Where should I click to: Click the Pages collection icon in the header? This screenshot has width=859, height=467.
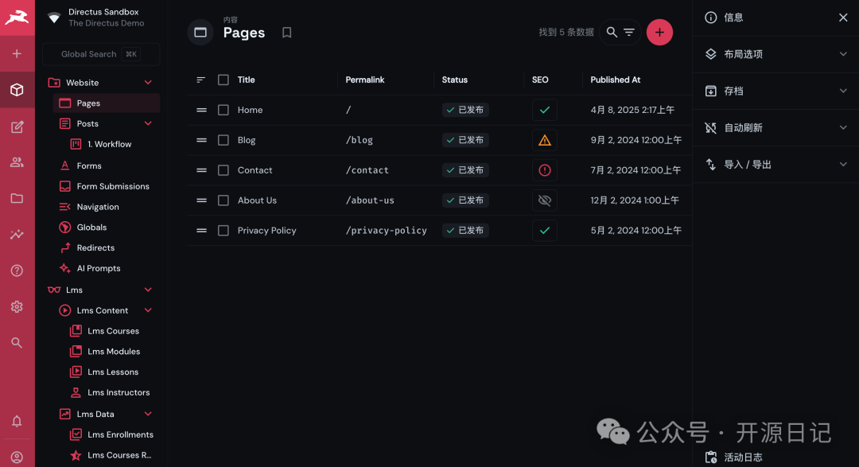coord(200,33)
